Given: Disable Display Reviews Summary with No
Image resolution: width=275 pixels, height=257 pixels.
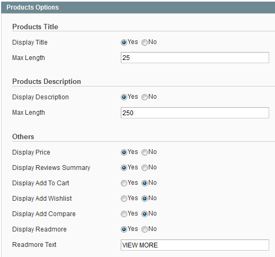Looking at the screenshot, I should (x=145, y=168).
